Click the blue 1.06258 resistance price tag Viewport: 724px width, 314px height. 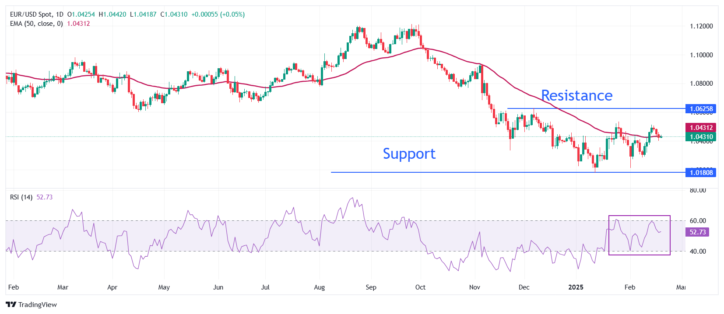click(701, 109)
